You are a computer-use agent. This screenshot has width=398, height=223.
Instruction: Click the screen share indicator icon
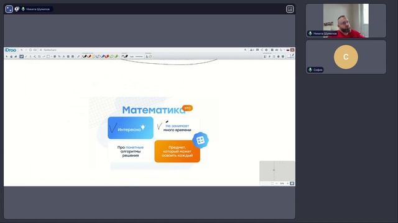click(x=17, y=9)
